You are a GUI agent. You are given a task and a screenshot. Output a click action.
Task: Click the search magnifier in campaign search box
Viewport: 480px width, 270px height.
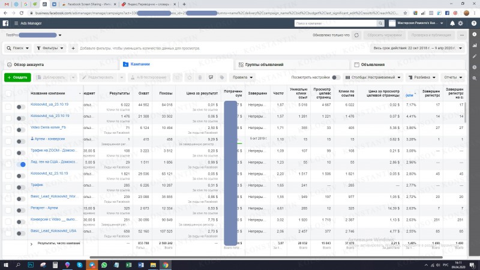pos(380,23)
